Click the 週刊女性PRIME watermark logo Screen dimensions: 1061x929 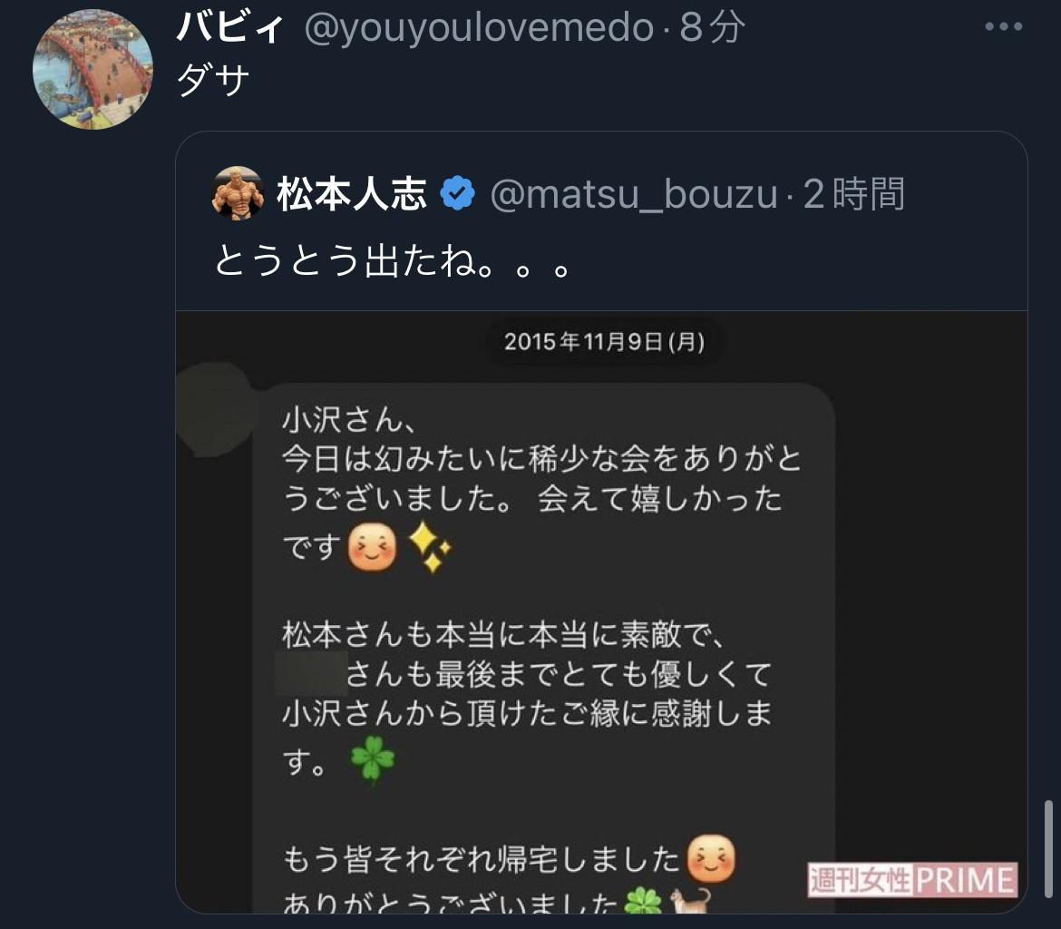pos(913,880)
